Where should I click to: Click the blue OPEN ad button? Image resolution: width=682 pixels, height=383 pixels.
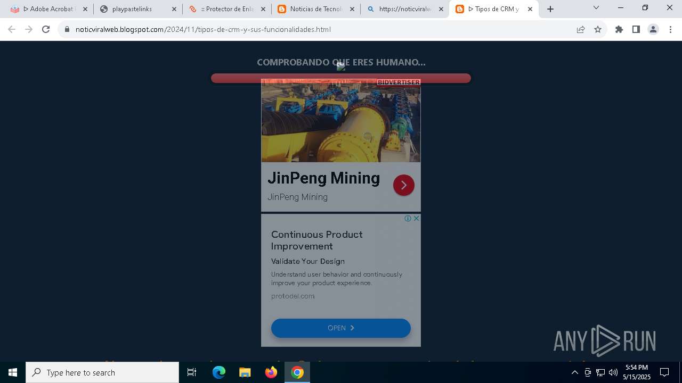[x=341, y=328]
